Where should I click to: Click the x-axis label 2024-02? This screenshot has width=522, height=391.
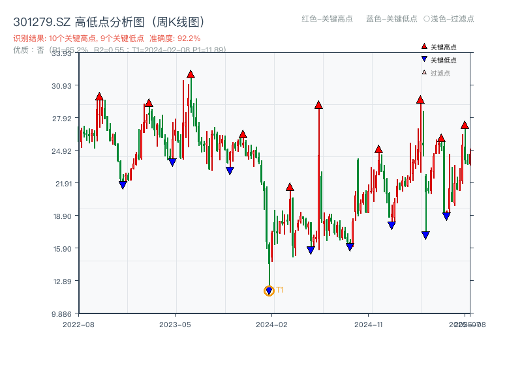click(x=271, y=325)
